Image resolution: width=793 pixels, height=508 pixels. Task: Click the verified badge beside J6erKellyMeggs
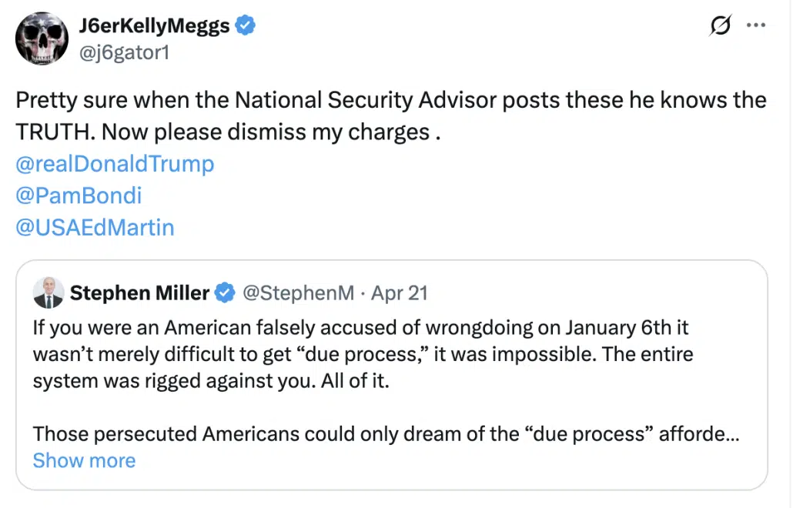(x=246, y=26)
